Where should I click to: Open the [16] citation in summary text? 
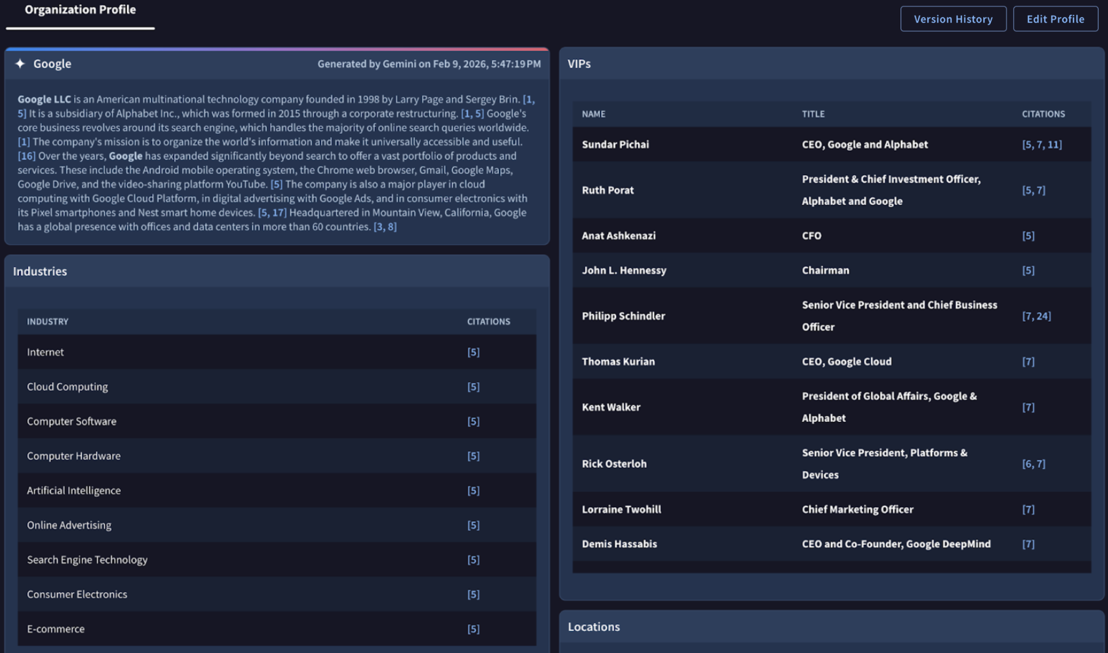click(26, 156)
